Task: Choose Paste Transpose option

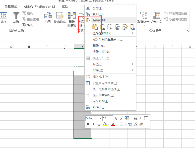Action: click(117, 27)
